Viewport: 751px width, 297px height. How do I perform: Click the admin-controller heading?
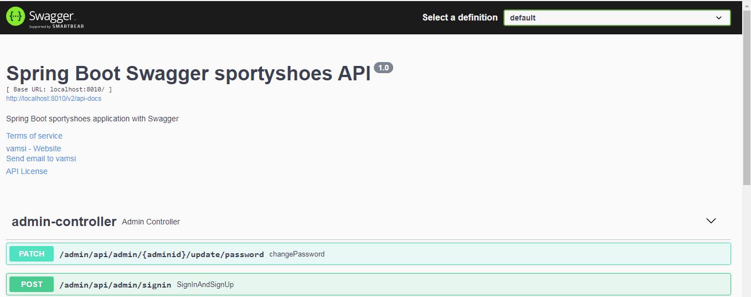click(64, 222)
